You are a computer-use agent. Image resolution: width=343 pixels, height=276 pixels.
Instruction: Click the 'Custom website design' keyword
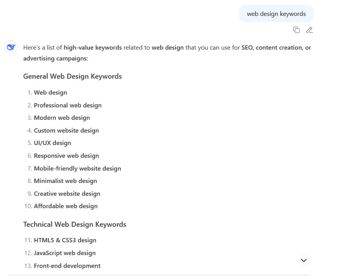[66, 130]
